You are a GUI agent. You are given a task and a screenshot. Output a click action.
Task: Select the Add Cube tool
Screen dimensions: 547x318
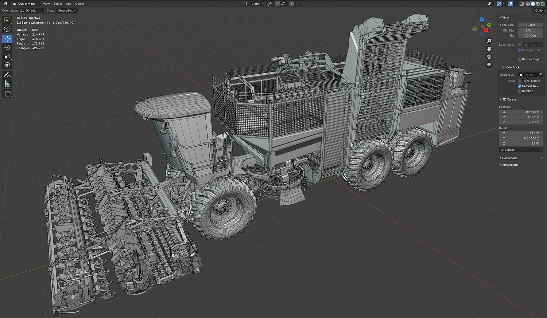[x=7, y=94]
